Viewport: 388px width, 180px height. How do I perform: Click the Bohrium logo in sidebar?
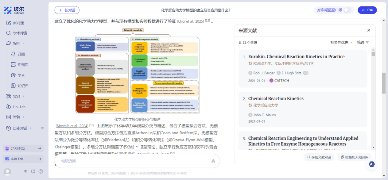[x=14, y=10]
